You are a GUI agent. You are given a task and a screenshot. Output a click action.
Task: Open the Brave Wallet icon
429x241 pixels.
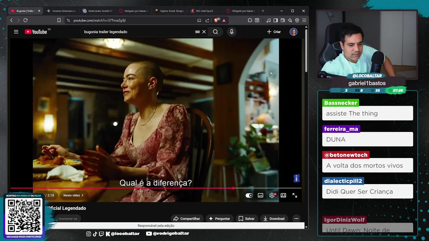(283, 20)
